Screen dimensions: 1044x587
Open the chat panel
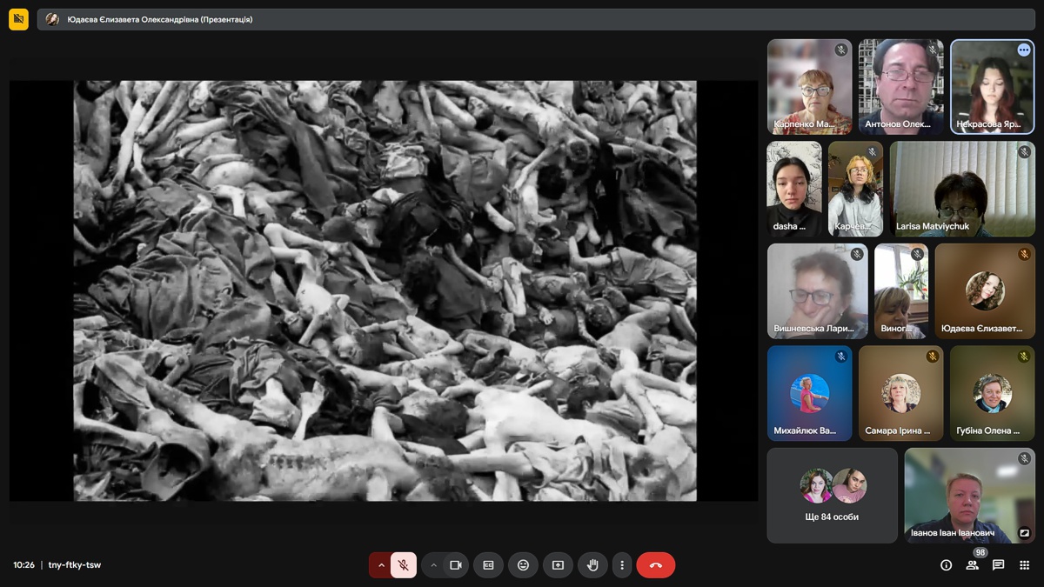coord(999,565)
